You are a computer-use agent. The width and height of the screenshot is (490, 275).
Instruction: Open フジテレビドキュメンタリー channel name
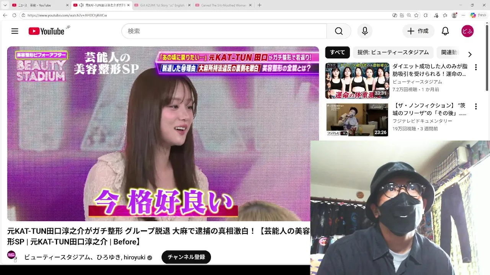[x=422, y=121]
